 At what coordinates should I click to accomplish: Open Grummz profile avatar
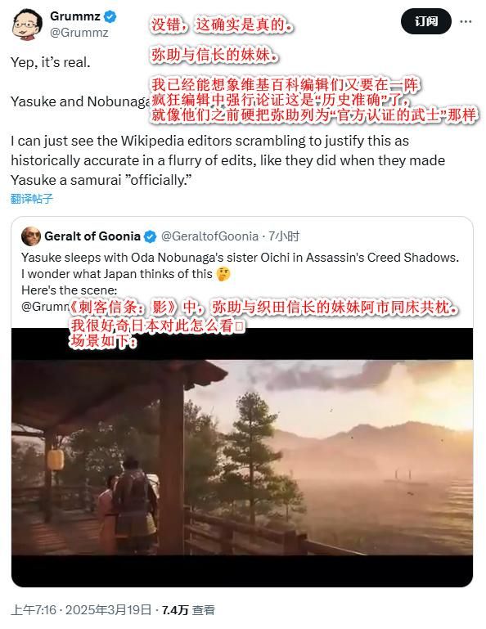[27, 25]
